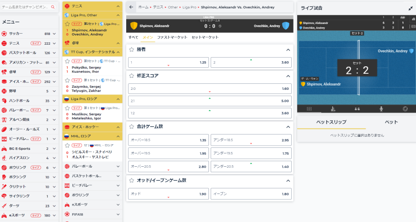Open the field view icon in live tracker
Image resolution: width=416 pixels, height=222 pixels.
tap(309, 109)
